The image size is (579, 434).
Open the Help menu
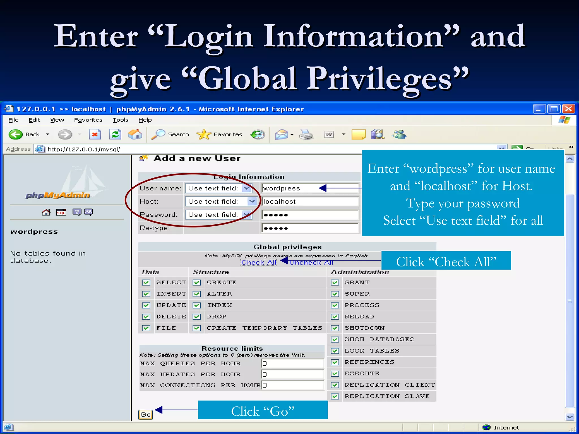(145, 120)
